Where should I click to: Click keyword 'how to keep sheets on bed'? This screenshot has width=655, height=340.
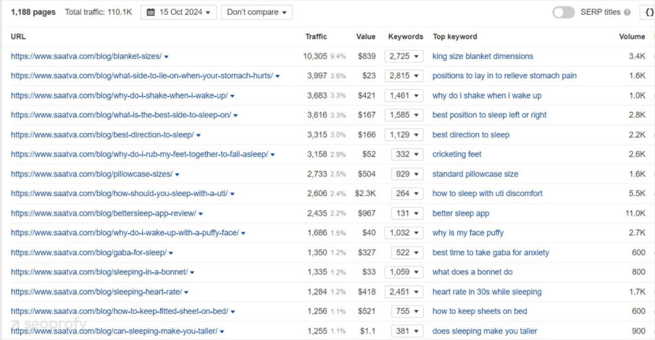coord(480,311)
